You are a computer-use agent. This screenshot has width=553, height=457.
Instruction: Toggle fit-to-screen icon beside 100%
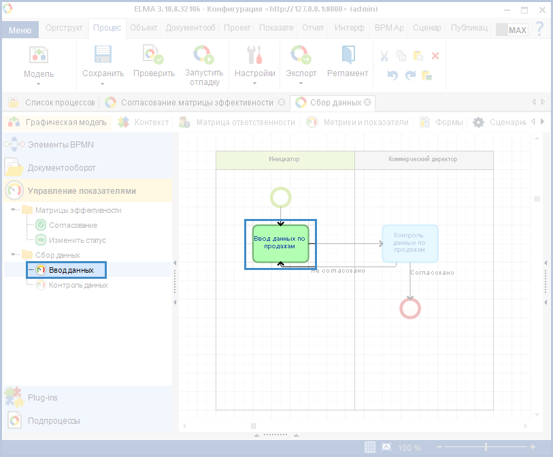pos(386,447)
